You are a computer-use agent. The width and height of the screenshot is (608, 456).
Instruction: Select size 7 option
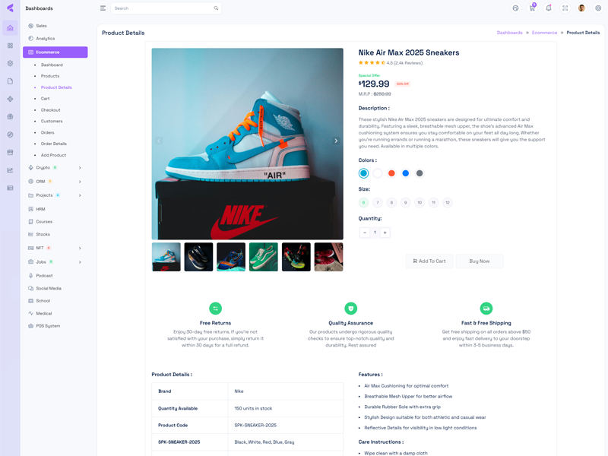click(377, 202)
